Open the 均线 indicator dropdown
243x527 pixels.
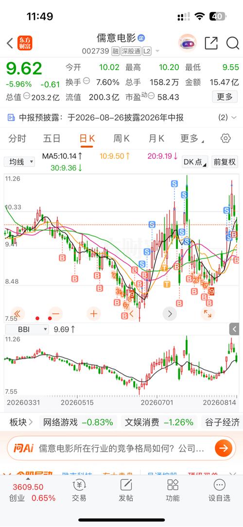[x=19, y=162]
